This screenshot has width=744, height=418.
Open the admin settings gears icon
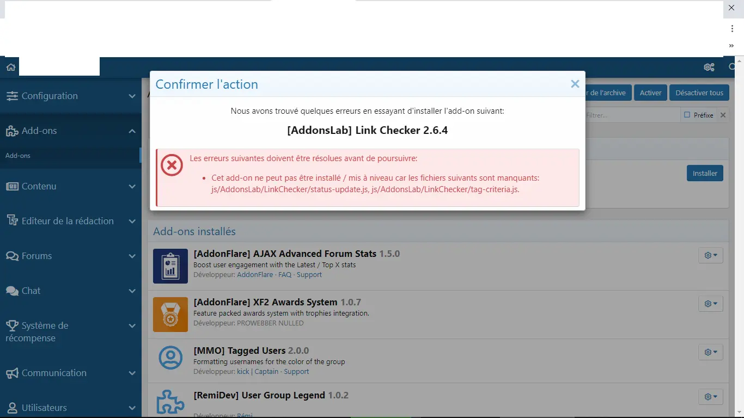tap(709, 67)
